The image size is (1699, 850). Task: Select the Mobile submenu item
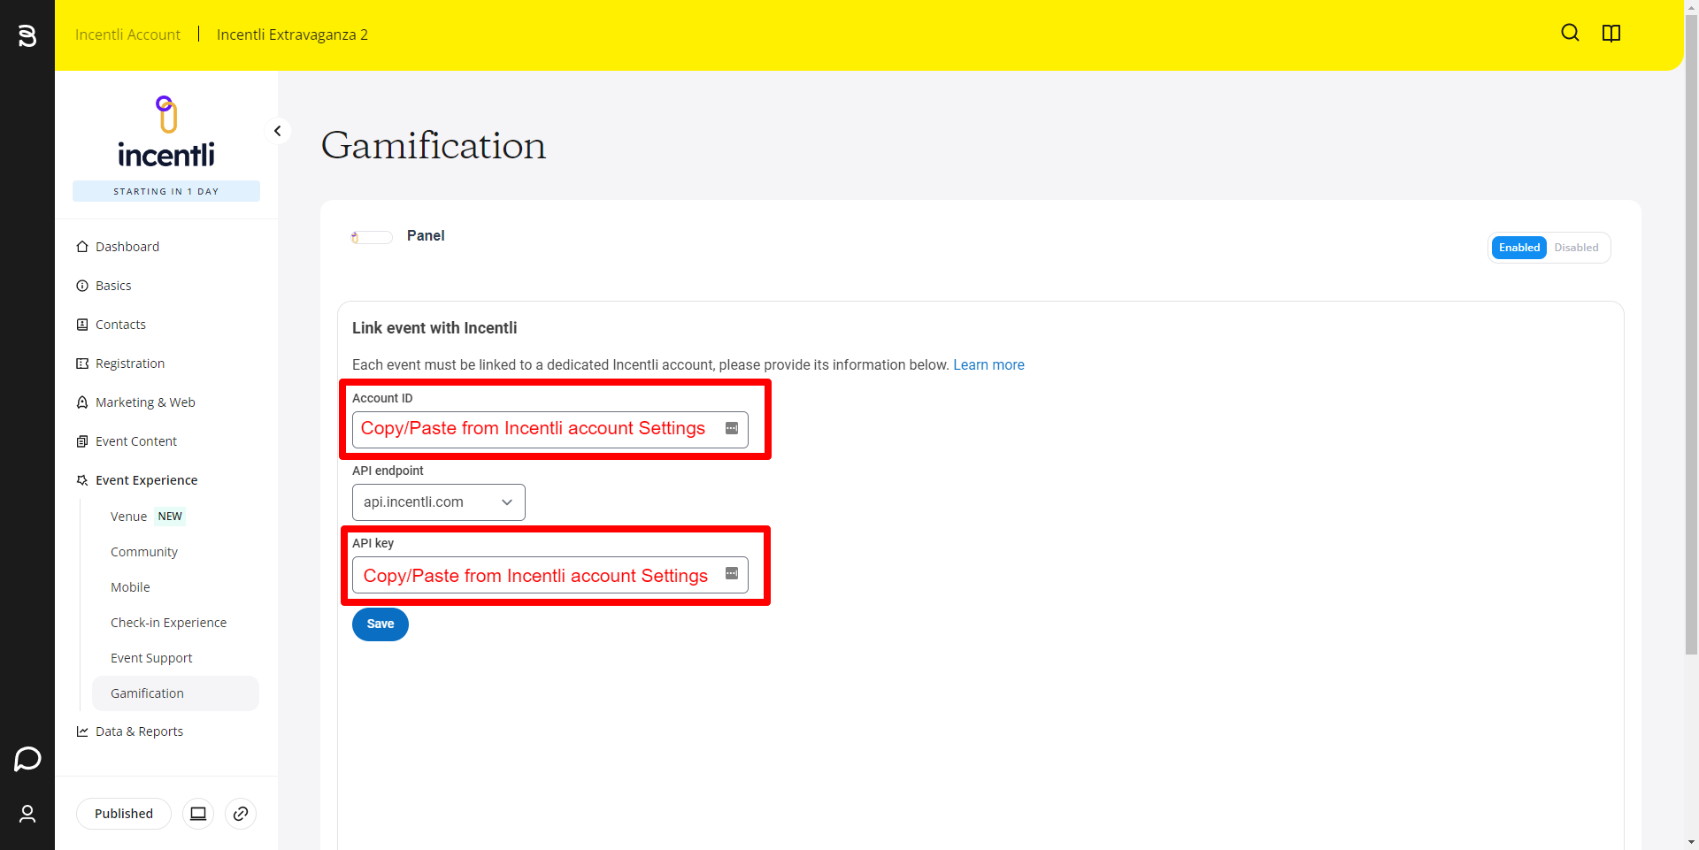point(130,587)
